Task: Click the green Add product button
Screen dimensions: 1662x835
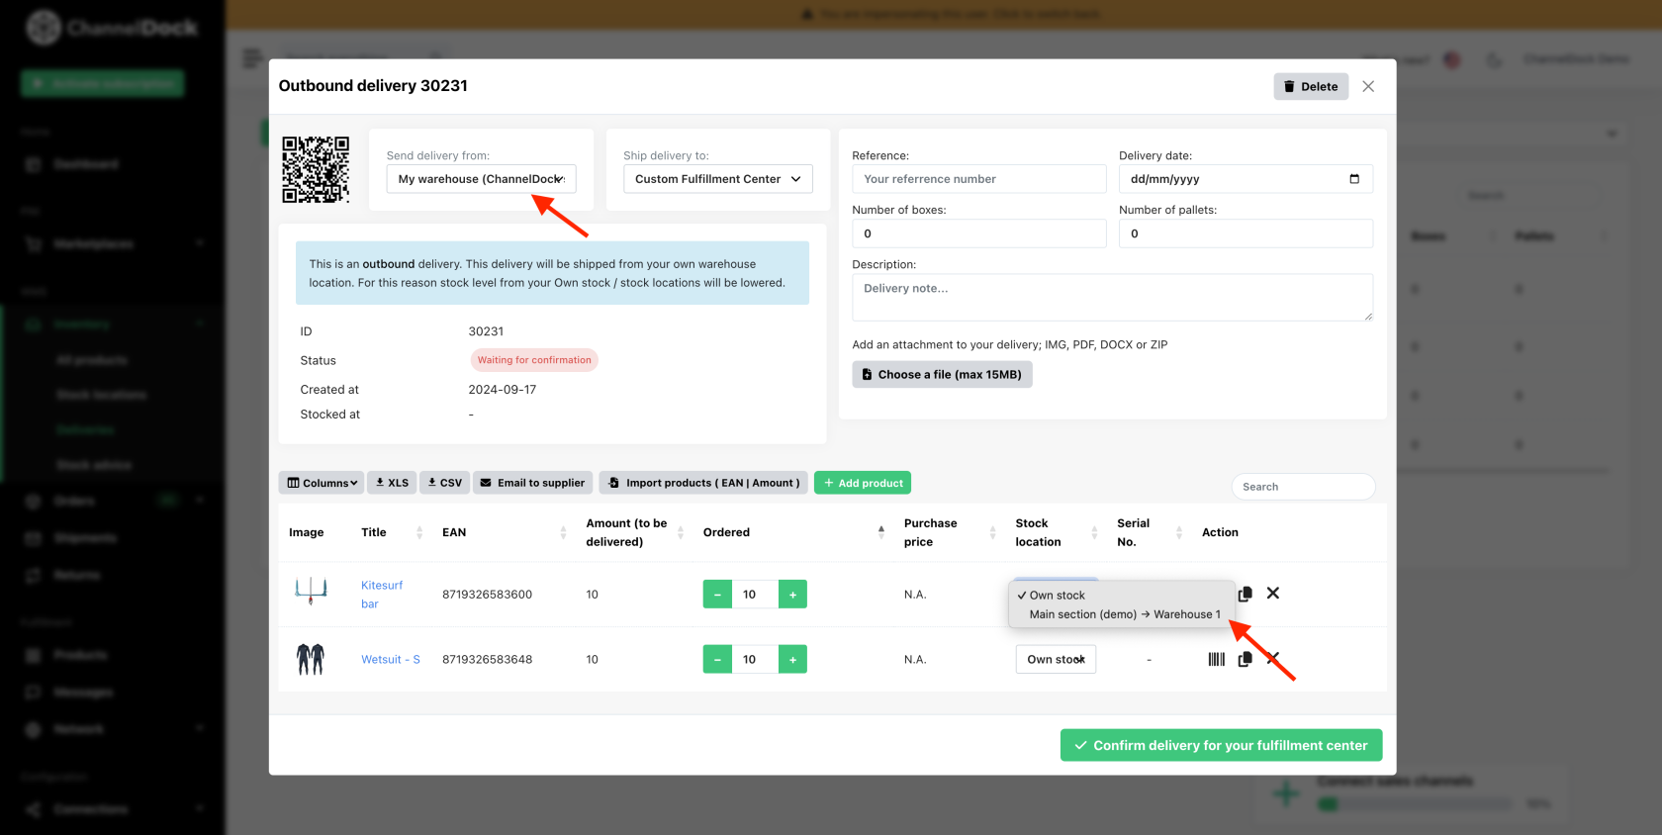Action: pyautogui.click(x=863, y=483)
